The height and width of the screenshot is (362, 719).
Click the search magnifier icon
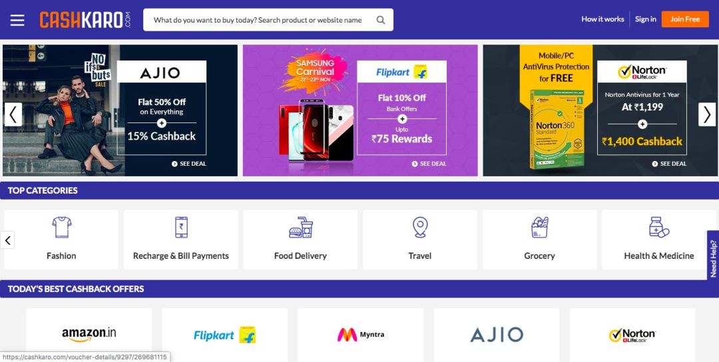[x=381, y=20]
